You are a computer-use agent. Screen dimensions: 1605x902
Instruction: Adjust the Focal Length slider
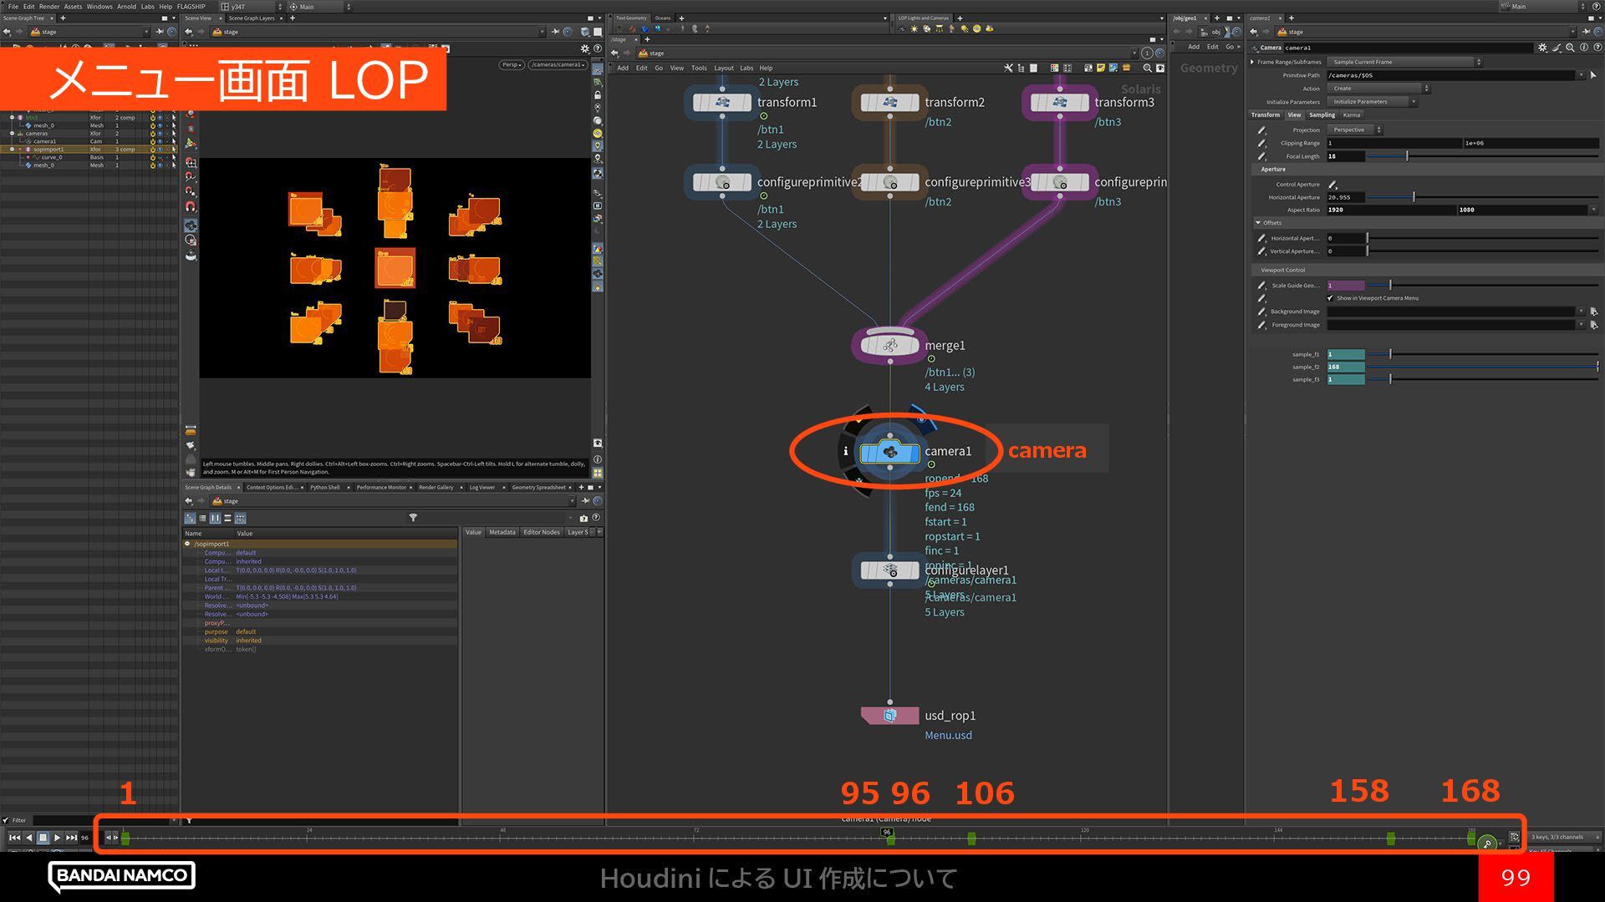coord(1407,156)
